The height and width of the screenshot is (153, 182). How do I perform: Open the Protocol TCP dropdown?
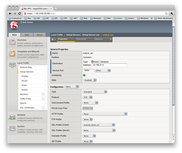click(88, 97)
